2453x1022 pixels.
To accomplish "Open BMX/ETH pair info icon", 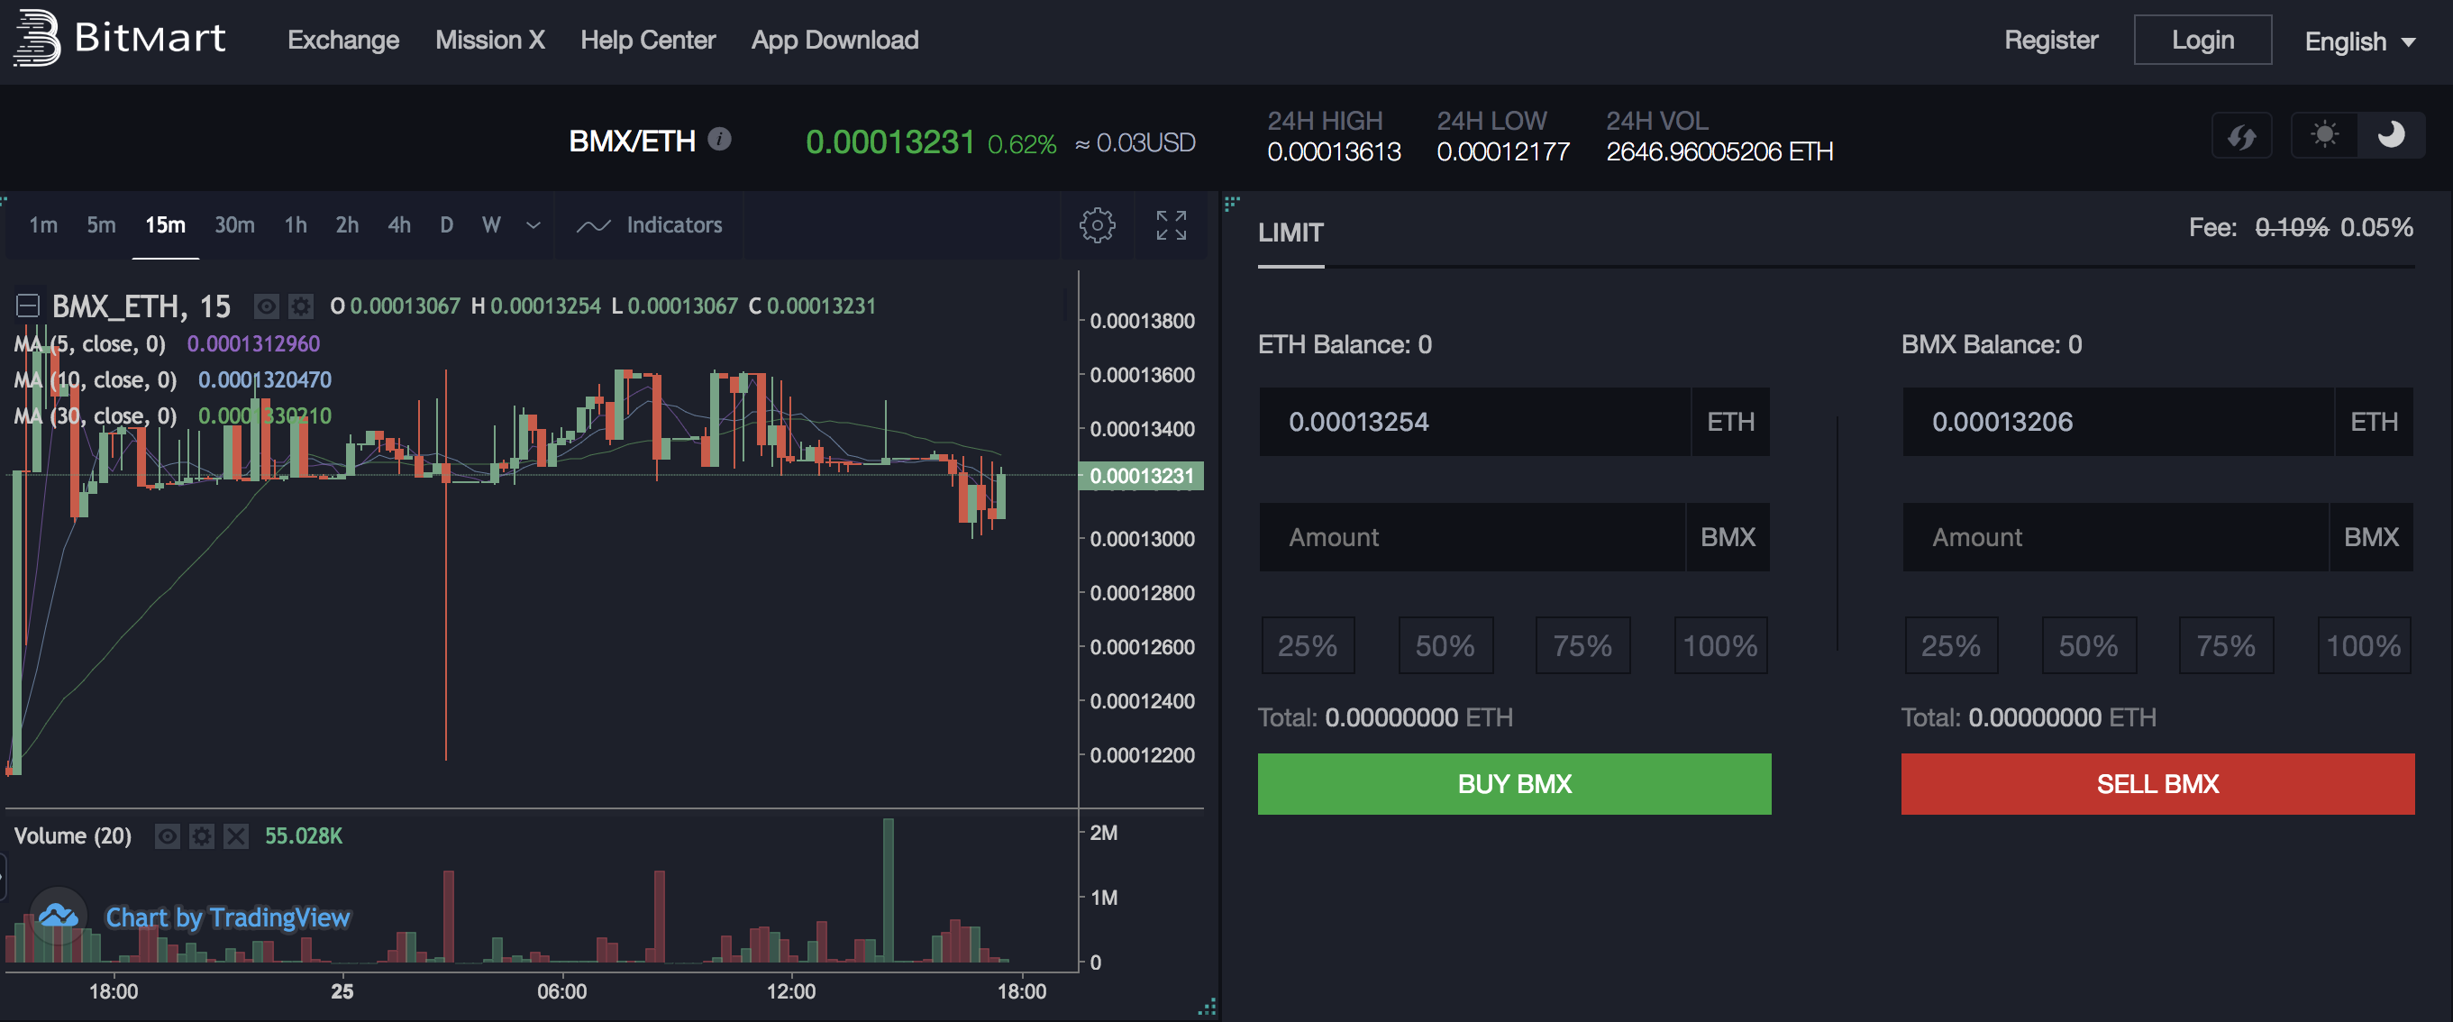I will pyautogui.click(x=720, y=139).
